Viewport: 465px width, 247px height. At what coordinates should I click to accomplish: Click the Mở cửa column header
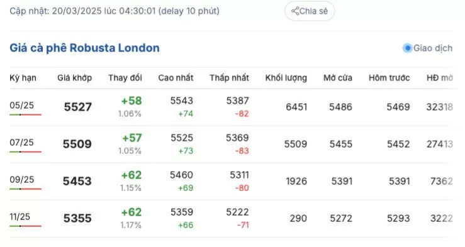(x=338, y=78)
